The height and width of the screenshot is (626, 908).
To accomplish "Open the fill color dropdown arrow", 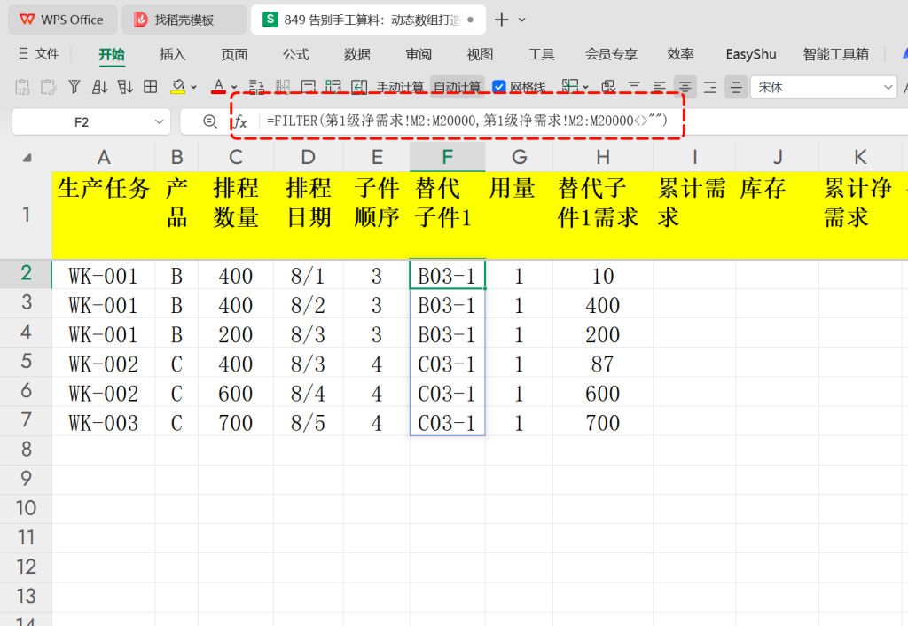I will coord(193,88).
